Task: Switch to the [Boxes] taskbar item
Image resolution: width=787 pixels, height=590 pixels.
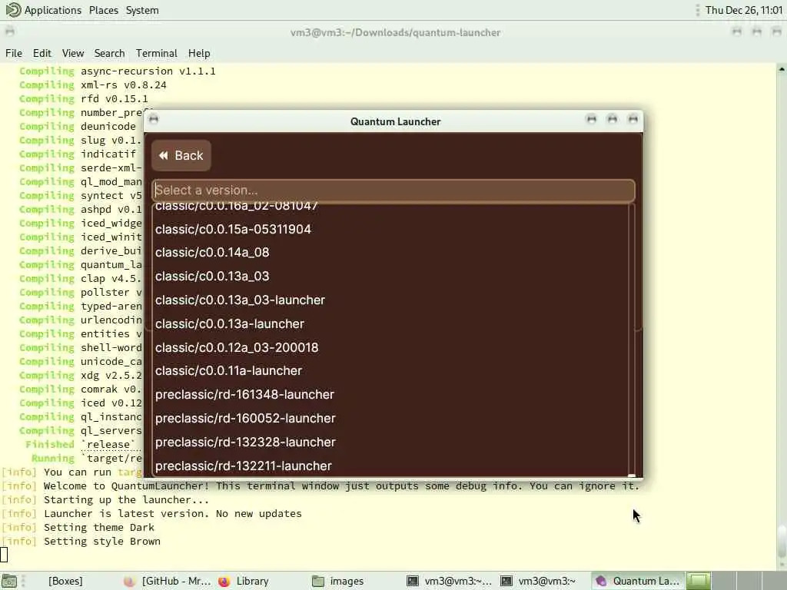Action: coord(65,581)
